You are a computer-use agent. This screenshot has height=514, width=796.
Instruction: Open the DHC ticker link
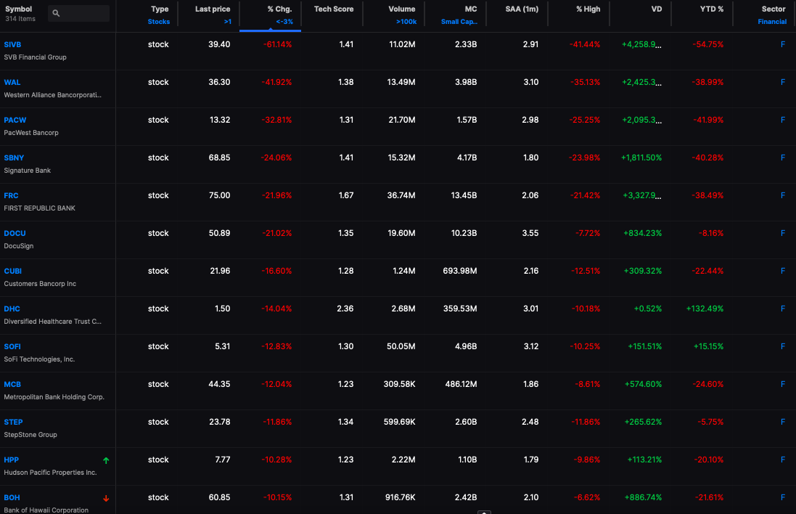12,309
